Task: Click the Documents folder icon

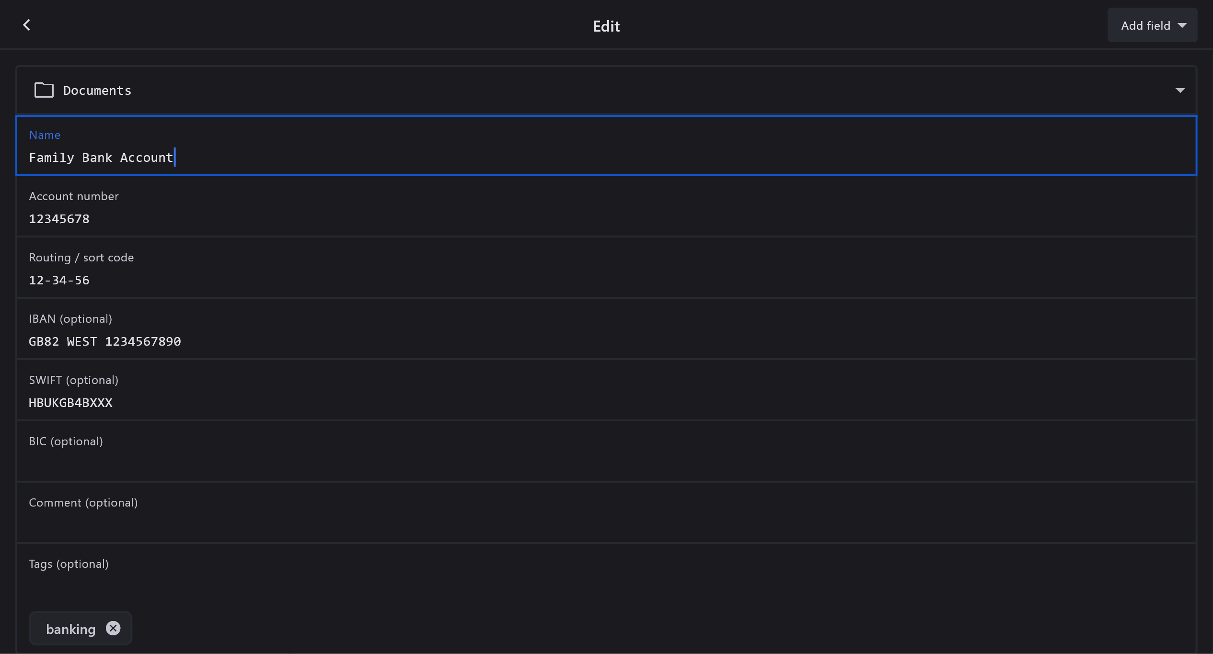Action: [44, 90]
